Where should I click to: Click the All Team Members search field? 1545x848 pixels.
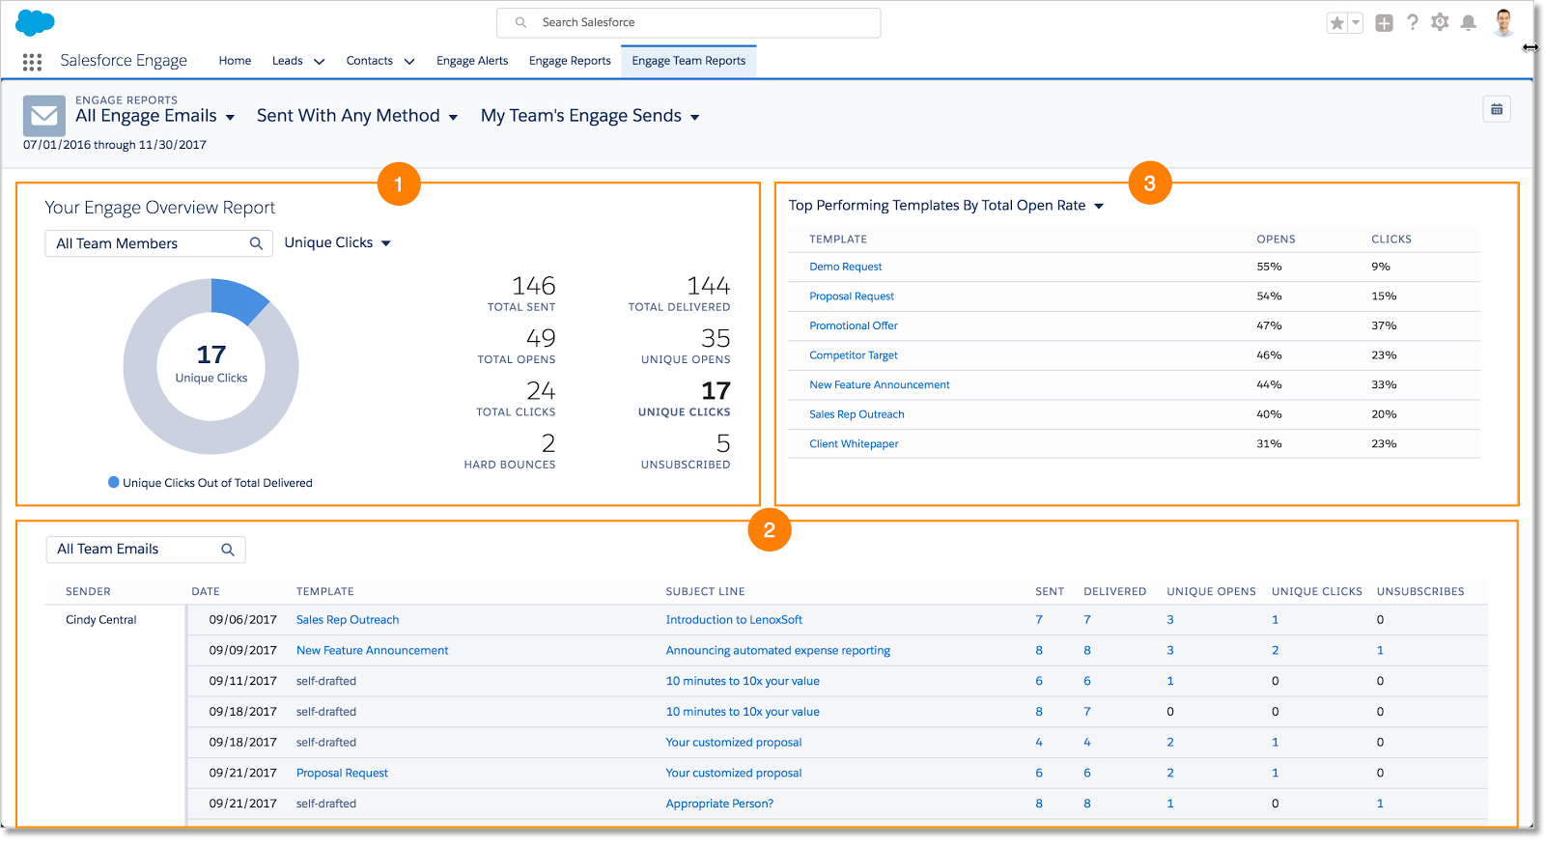157,243
